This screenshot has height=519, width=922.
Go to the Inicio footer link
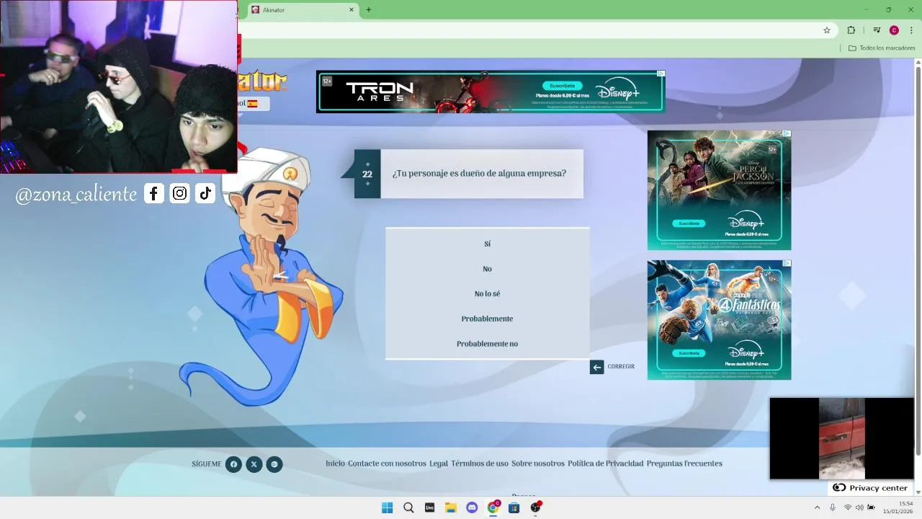click(x=335, y=463)
